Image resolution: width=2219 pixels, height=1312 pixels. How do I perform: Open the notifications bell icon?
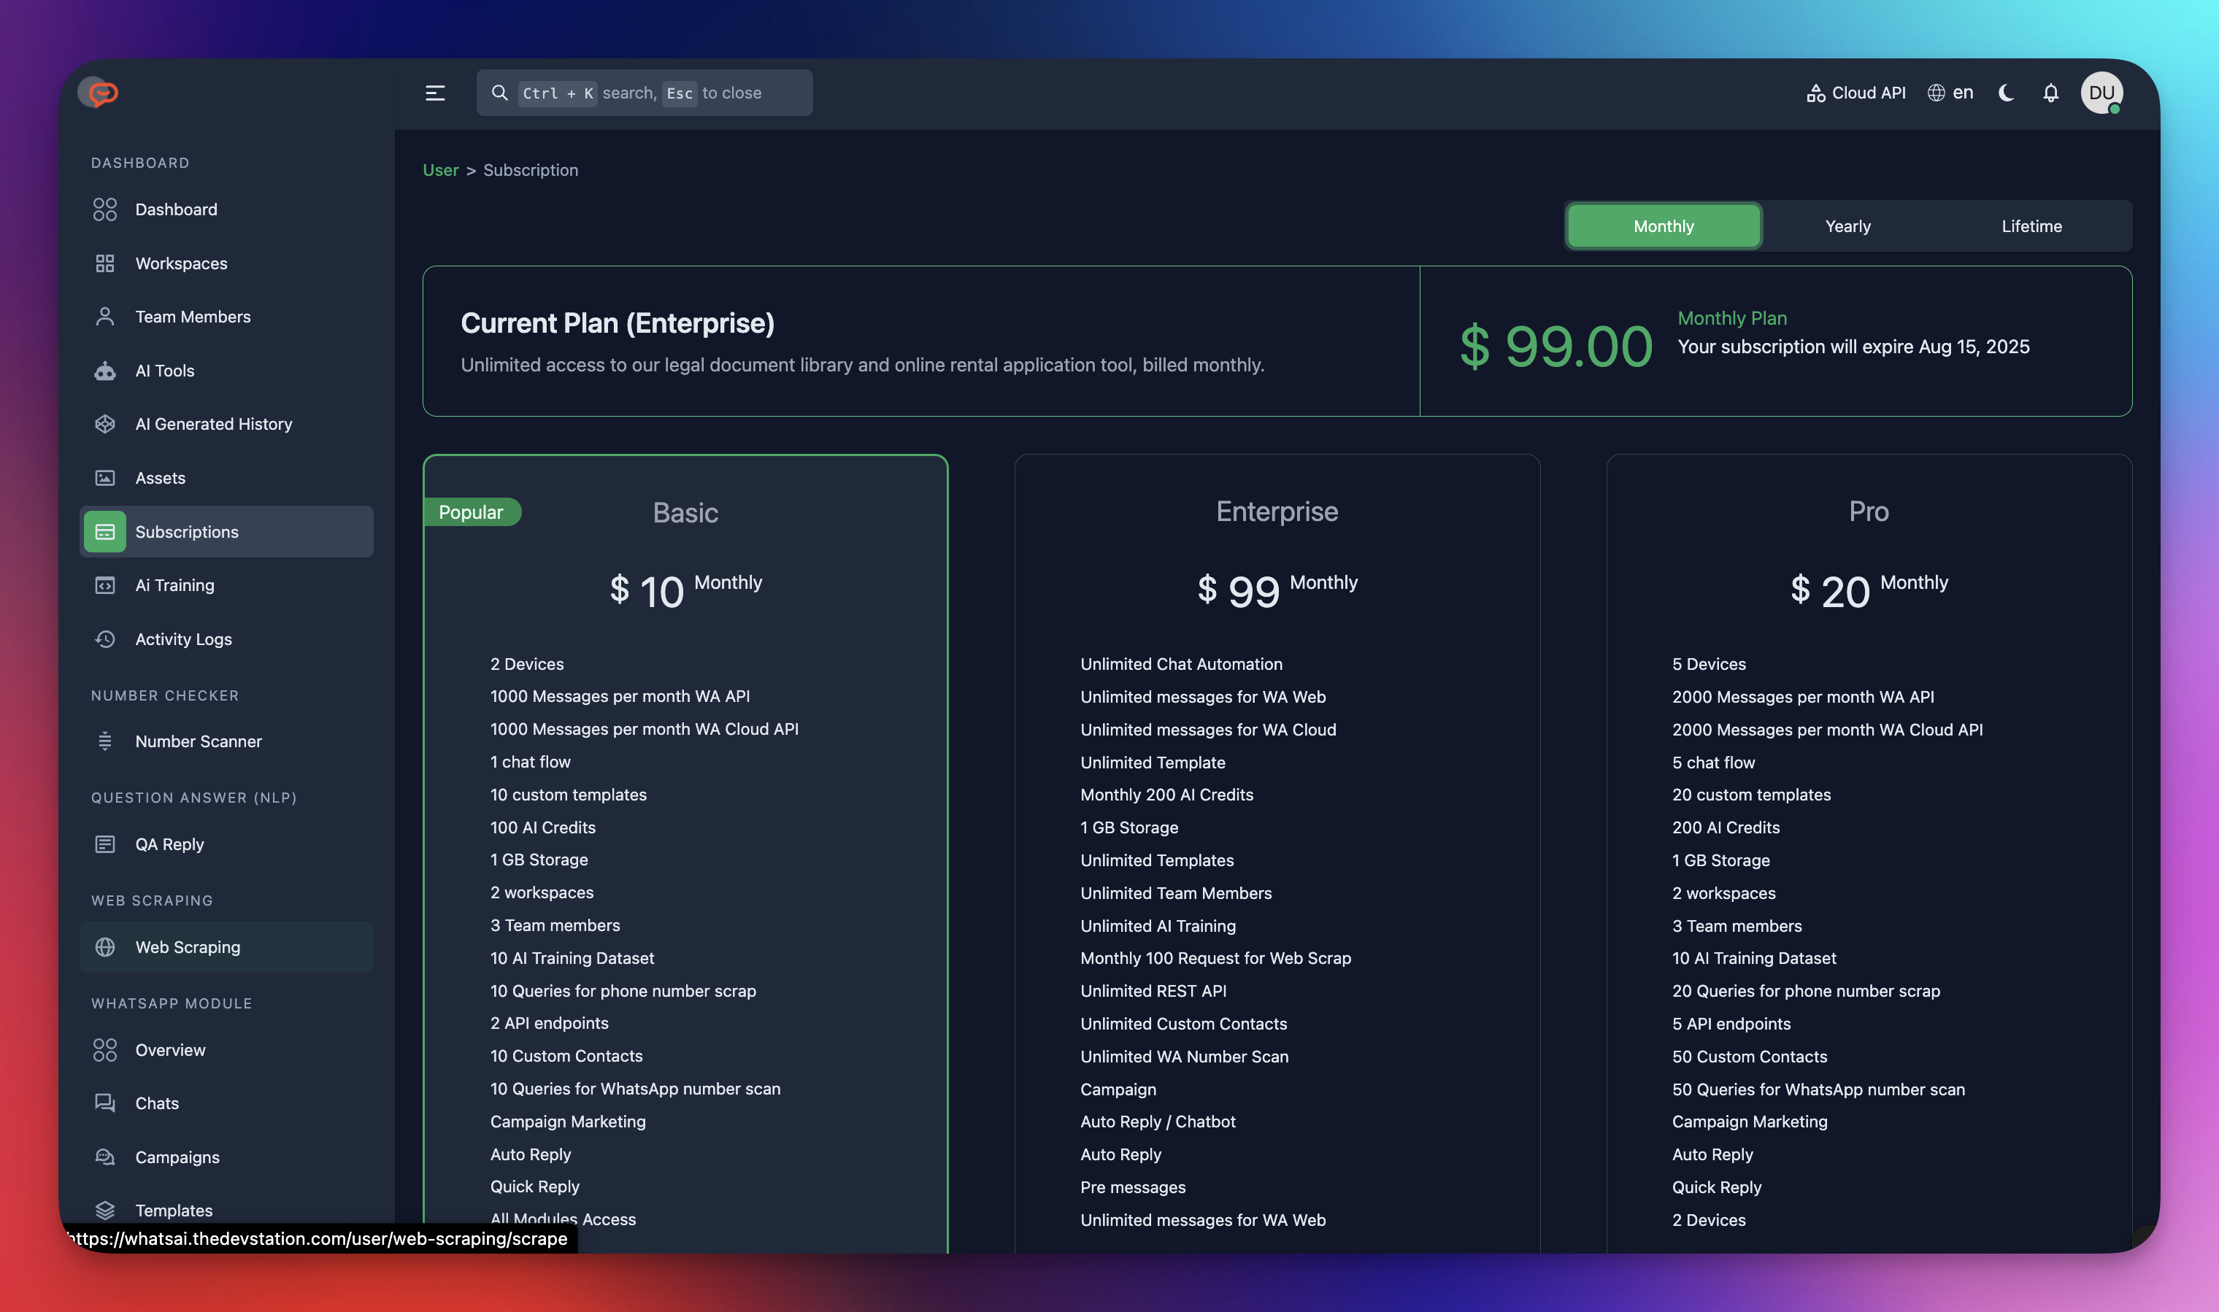coord(2050,93)
